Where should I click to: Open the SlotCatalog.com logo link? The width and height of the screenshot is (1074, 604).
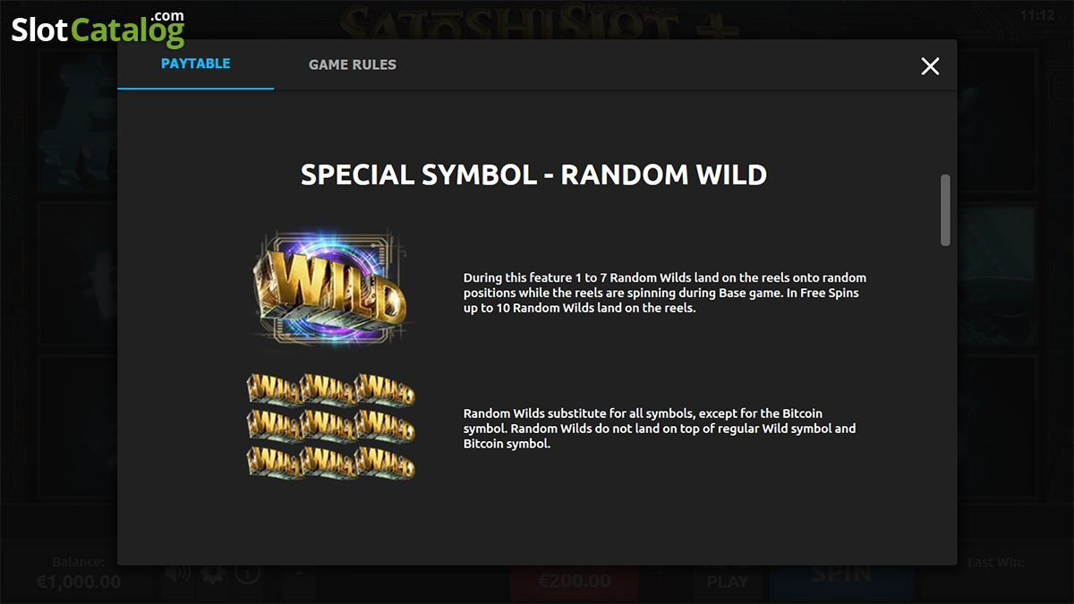[x=98, y=29]
